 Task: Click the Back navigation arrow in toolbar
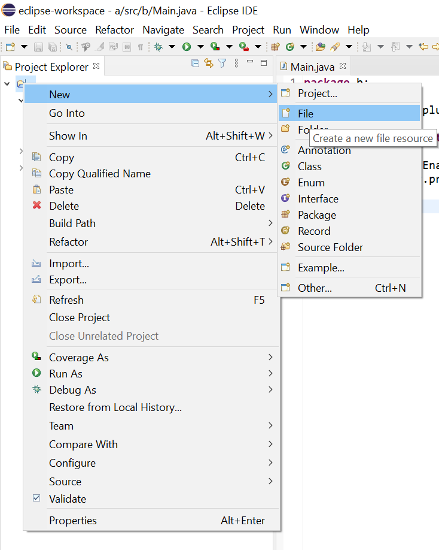423,47
